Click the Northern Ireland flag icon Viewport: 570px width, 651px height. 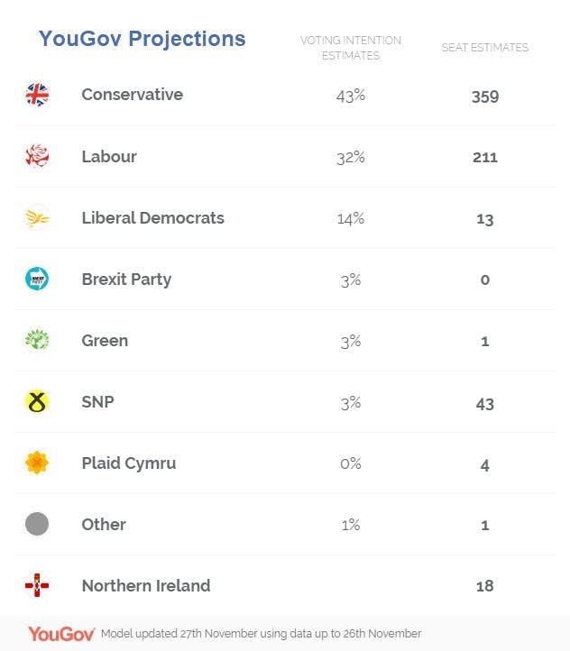[37, 585]
